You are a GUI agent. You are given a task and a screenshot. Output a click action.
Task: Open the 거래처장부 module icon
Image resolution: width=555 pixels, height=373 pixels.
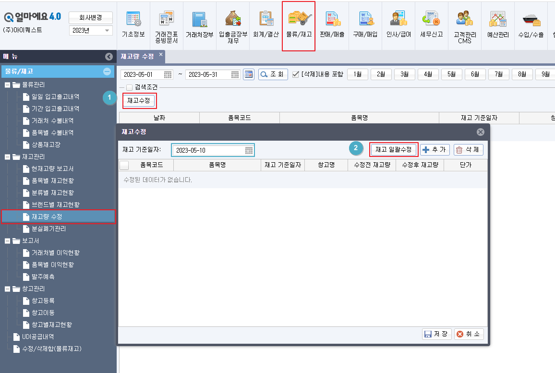click(199, 25)
